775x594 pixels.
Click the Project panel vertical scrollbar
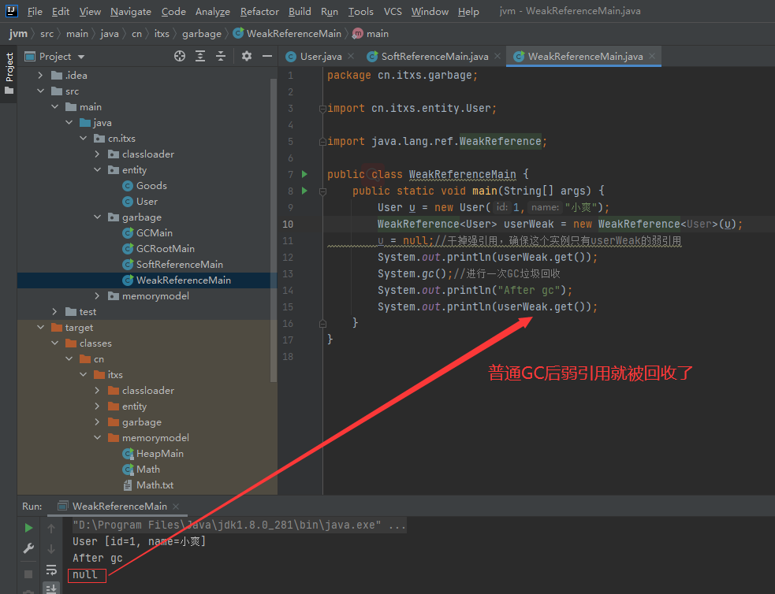pos(274,229)
